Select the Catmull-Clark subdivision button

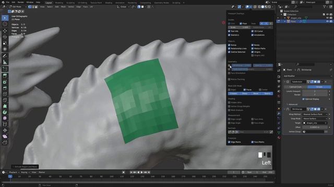(296, 87)
